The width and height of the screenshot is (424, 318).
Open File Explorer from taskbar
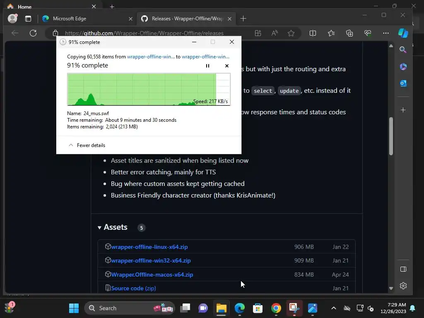(221, 308)
